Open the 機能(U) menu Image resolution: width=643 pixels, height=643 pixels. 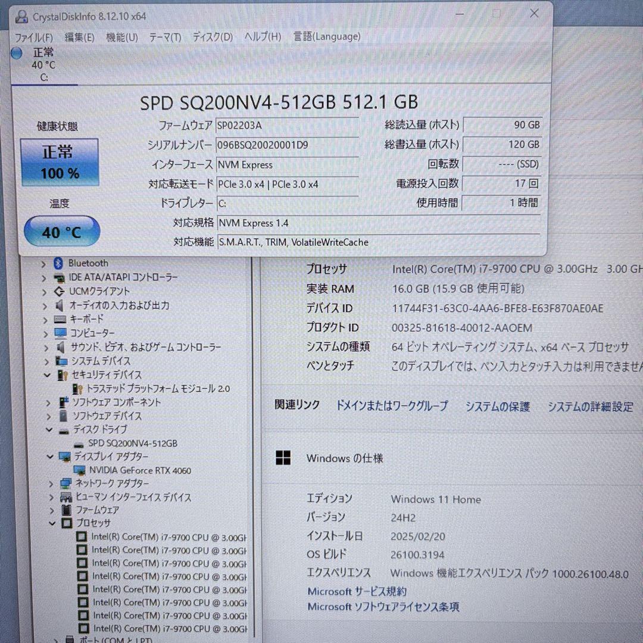[122, 38]
